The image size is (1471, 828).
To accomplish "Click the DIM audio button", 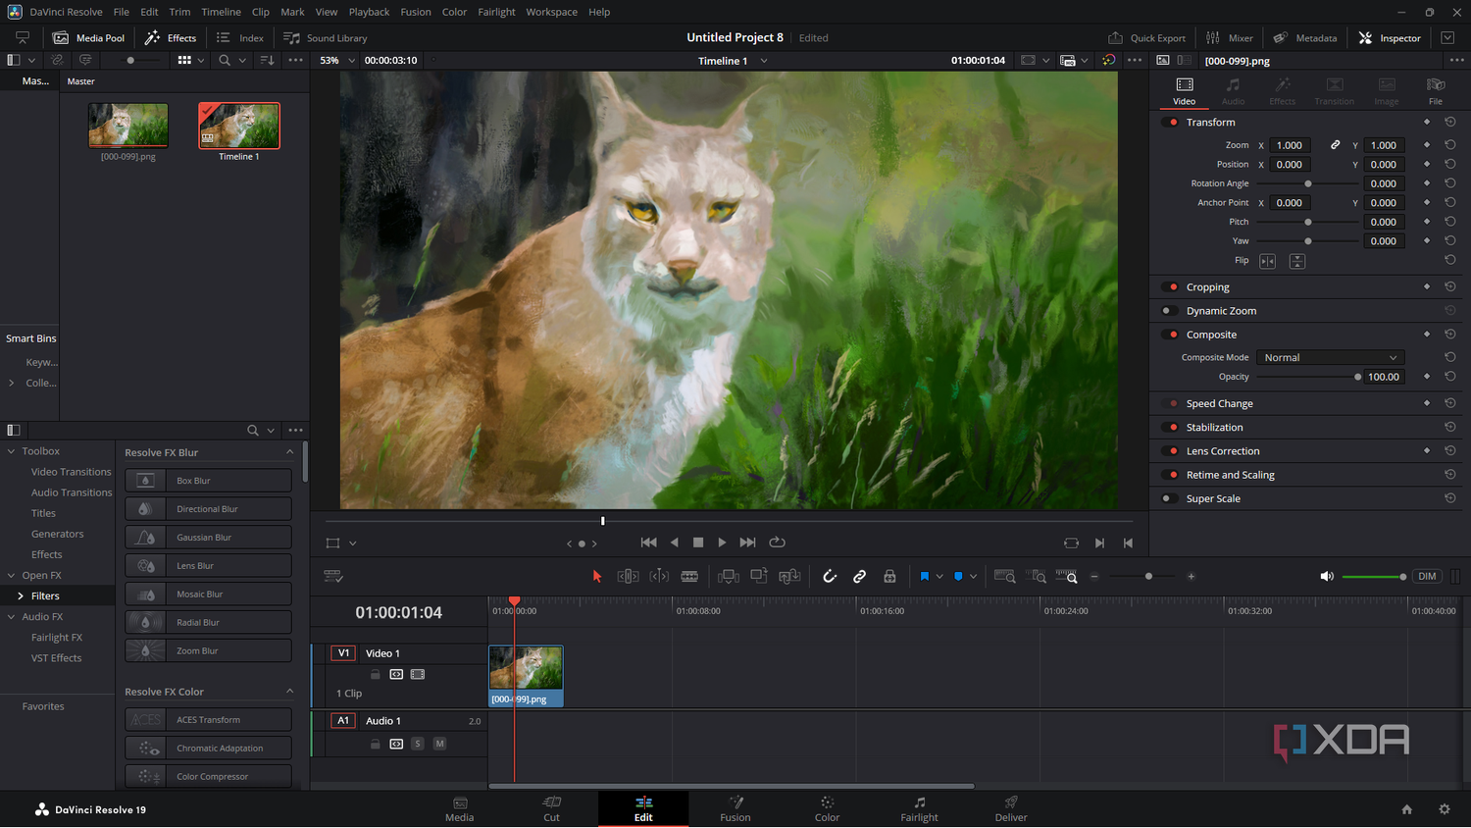I will pos(1427,577).
